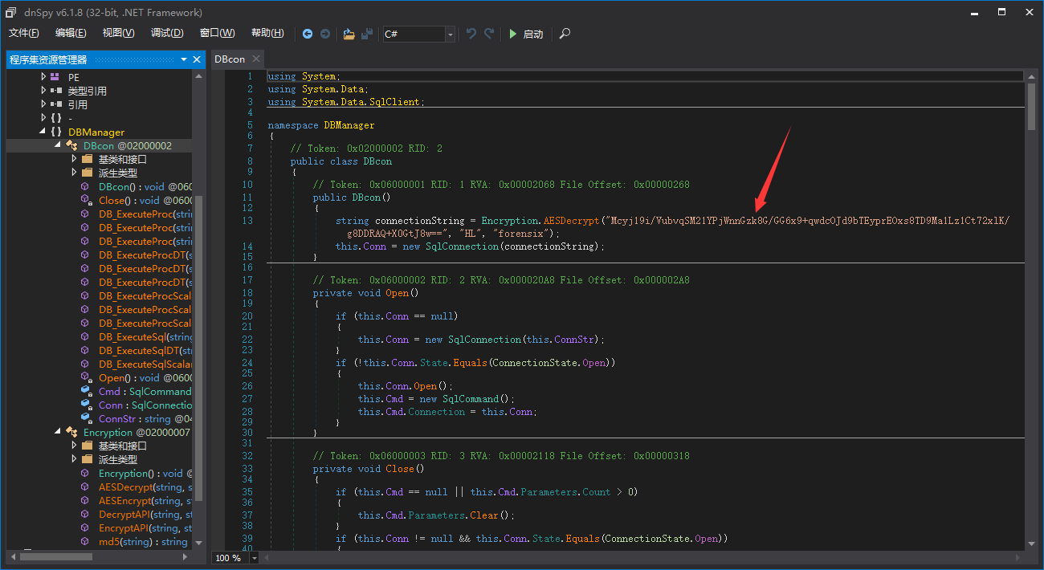Open the 100 % zoom level dropdown
The image size is (1044, 570).
[255, 557]
